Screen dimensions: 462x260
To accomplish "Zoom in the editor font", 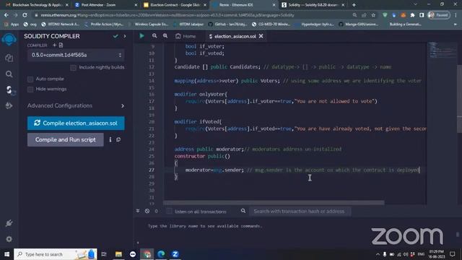I will (165, 36).
